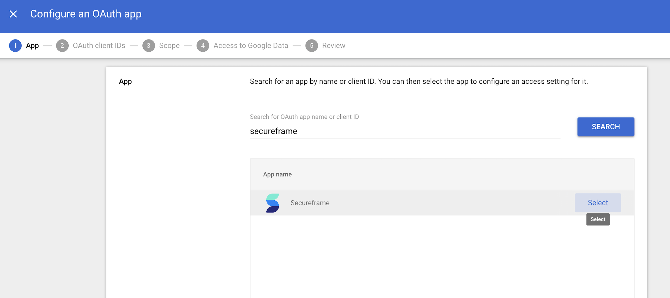Image resolution: width=670 pixels, height=298 pixels.
Task: Go to step 2 OAuth client IDs
Action: pyautogui.click(x=91, y=46)
